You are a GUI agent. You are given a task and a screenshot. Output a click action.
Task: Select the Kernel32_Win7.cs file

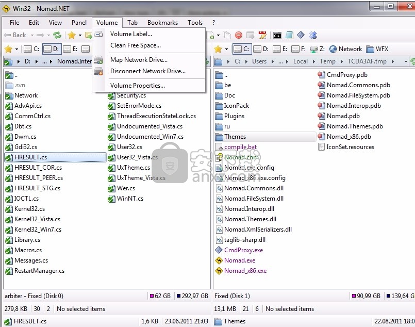[34, 230]
